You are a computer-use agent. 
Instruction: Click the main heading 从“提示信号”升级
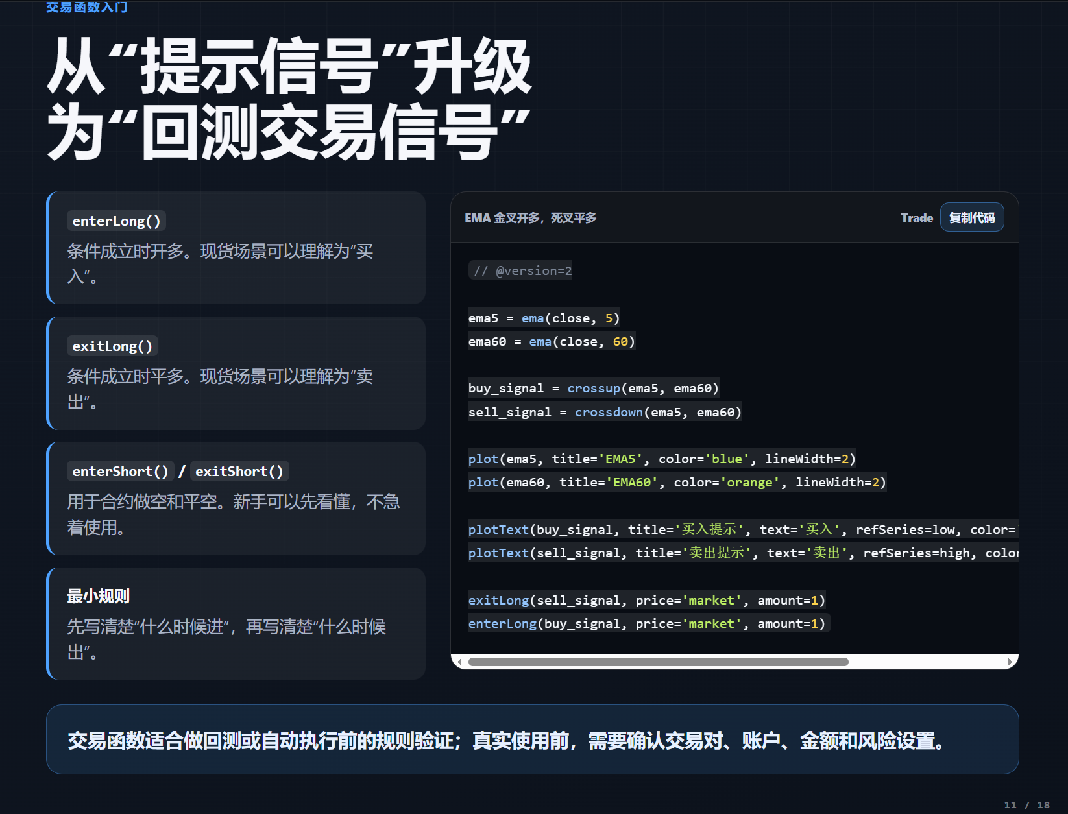tap(289, 67)
